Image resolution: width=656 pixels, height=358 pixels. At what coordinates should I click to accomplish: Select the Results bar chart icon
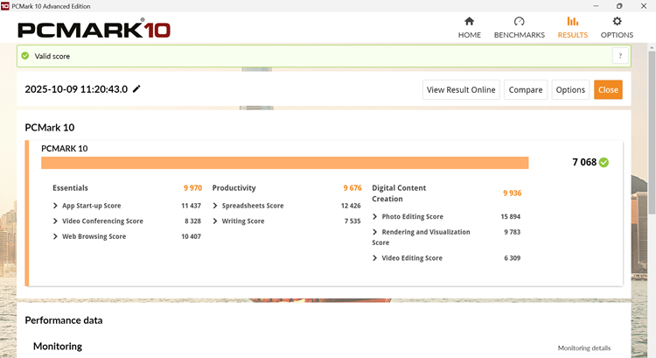click(x=572, y=21)
